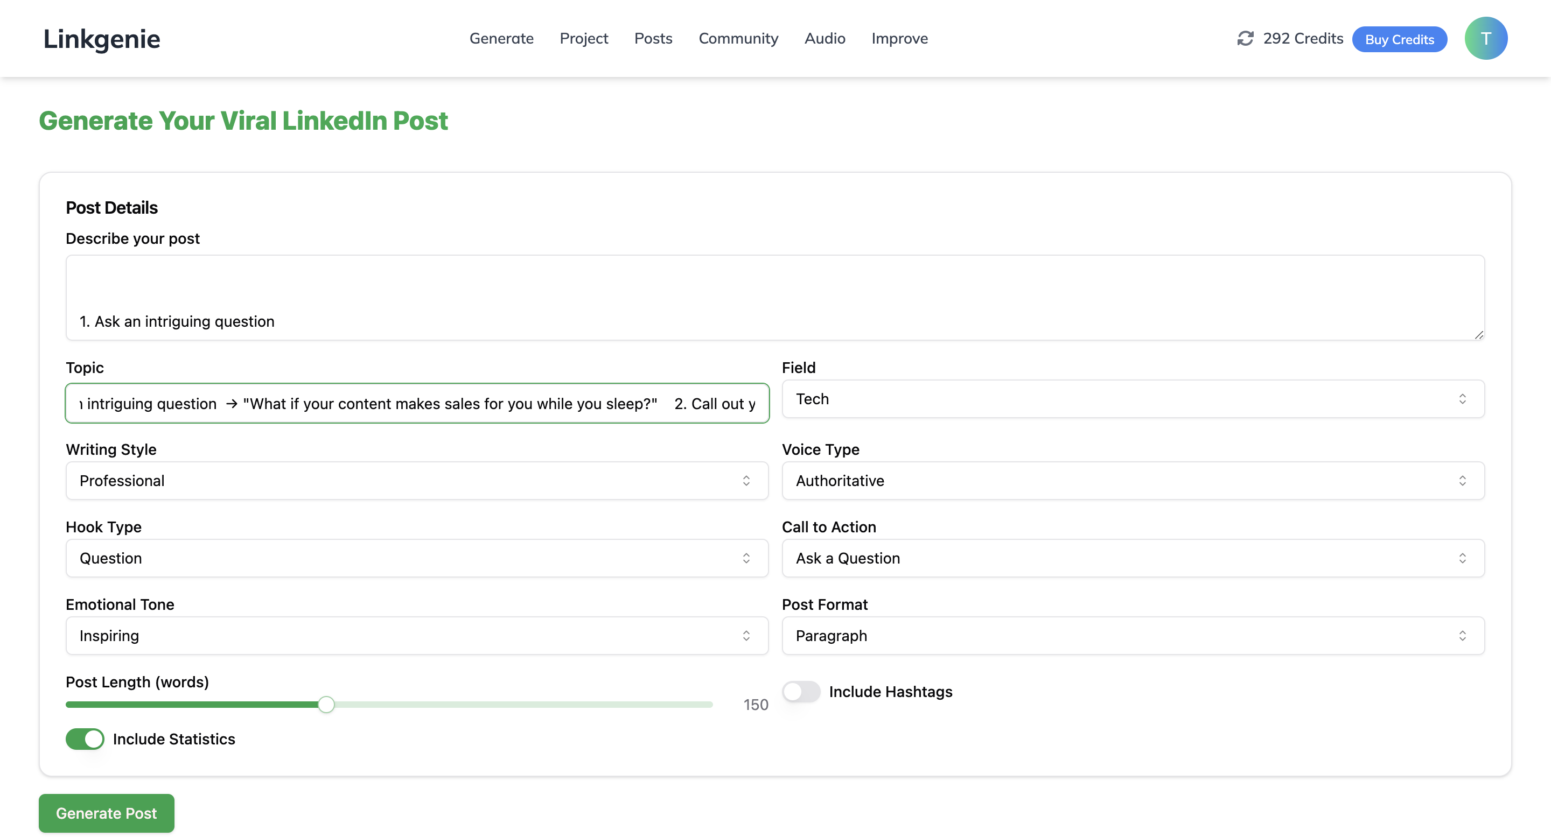Go to the Community nav item
Viewport: 1551px width, 837px height.
pos(738,39)
